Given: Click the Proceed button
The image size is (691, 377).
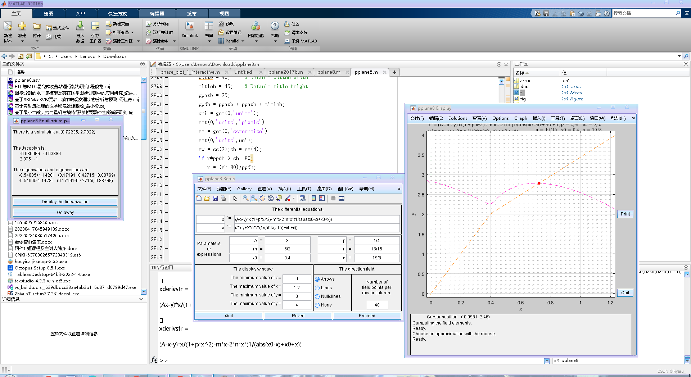Looking at the screenshot, I should pos(367,316).
